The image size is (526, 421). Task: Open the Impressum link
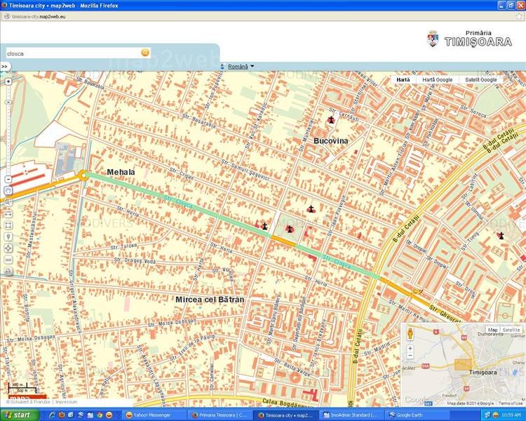point(66,402)
